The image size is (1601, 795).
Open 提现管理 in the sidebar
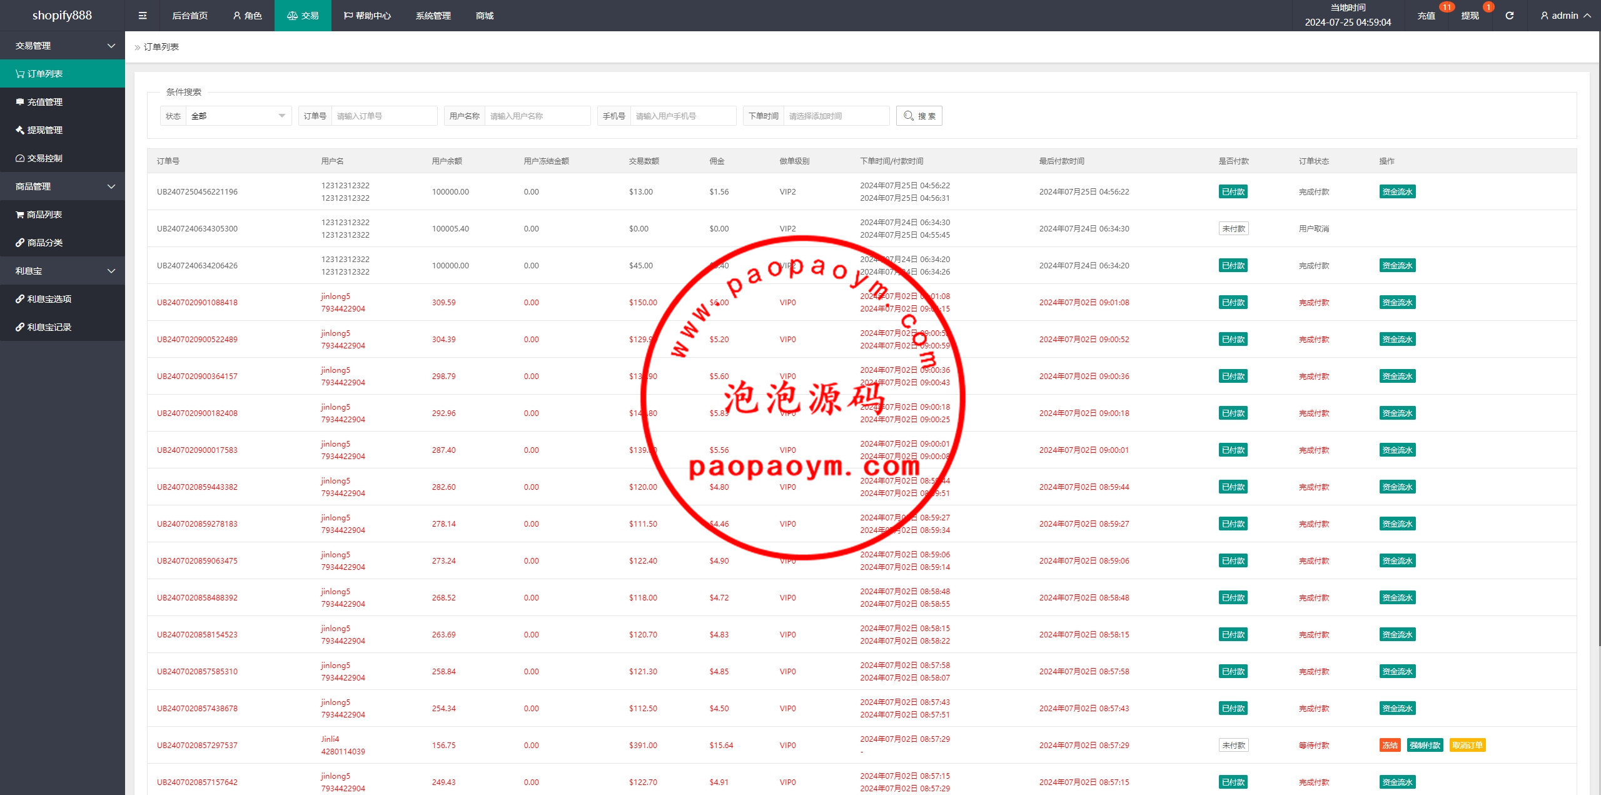pyautogui.click(x=45, y=130)
